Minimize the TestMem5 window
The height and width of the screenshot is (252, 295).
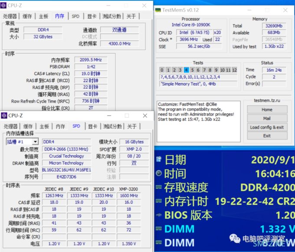(249, 10)
